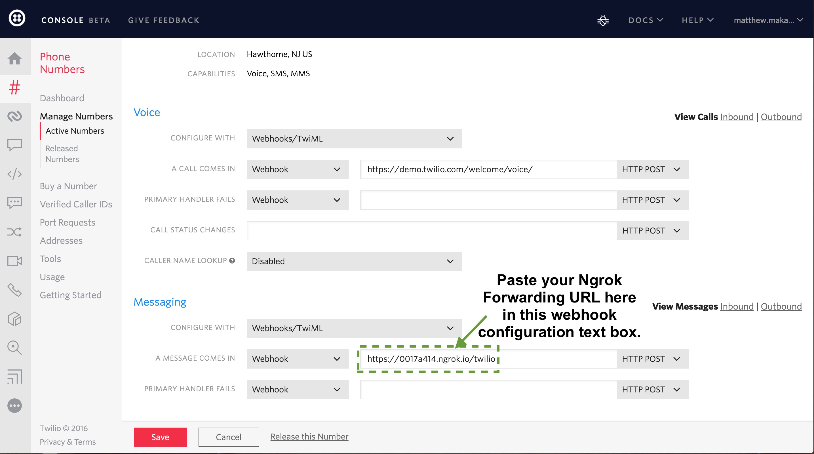
Task: Click the Phone Numbers icon in sidebar
Action: (15, 87)
